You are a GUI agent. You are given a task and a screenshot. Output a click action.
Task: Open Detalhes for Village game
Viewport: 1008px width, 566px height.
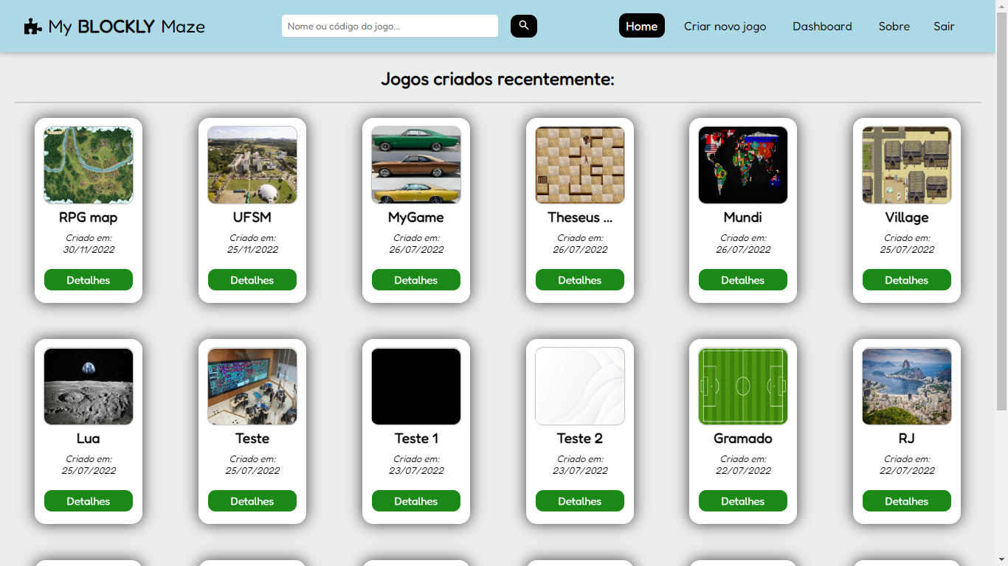pos(907,280)
